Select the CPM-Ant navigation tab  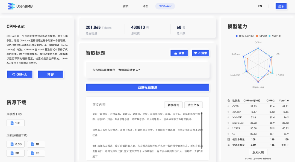[165, 6]
